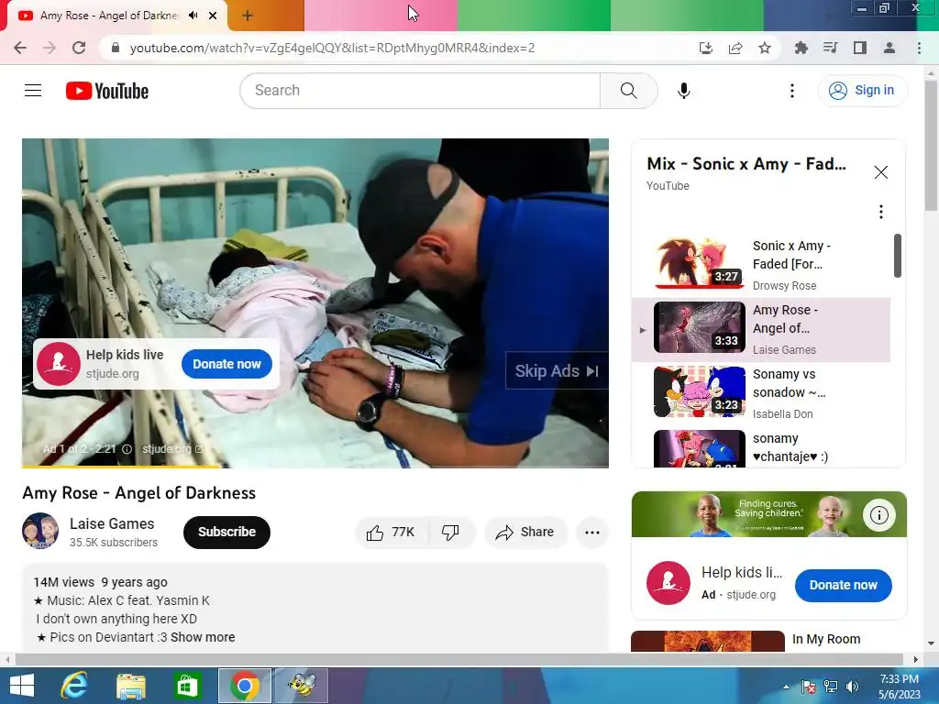Open In My Room recommended video thumbnail

[708, 641]
